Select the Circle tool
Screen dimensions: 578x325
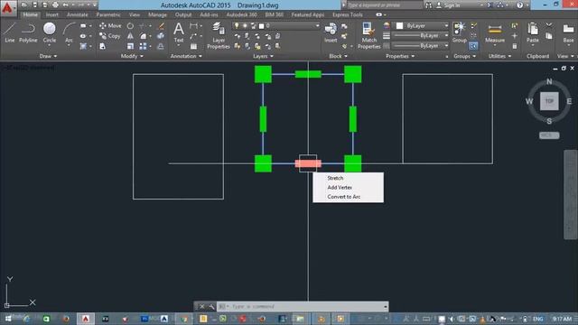(x=50, y=32)
